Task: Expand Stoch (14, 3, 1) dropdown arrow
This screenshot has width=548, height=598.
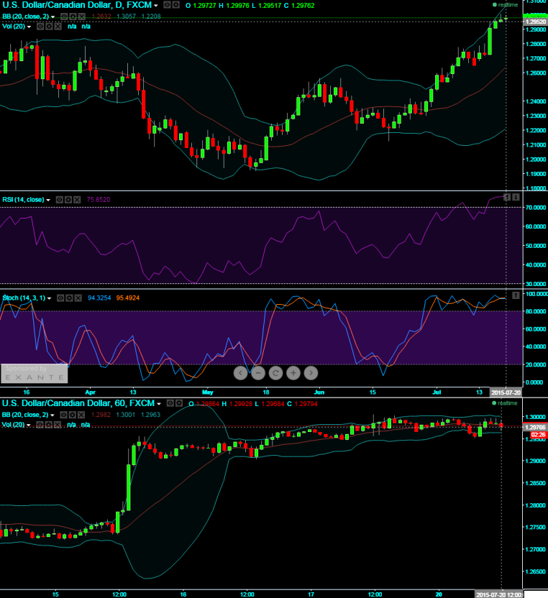Action: 49,298
